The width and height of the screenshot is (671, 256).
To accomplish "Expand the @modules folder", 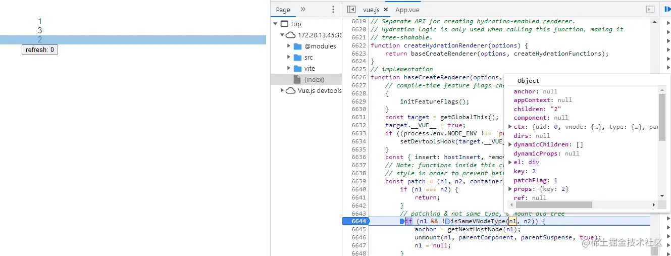I will (x=289, y=46).
